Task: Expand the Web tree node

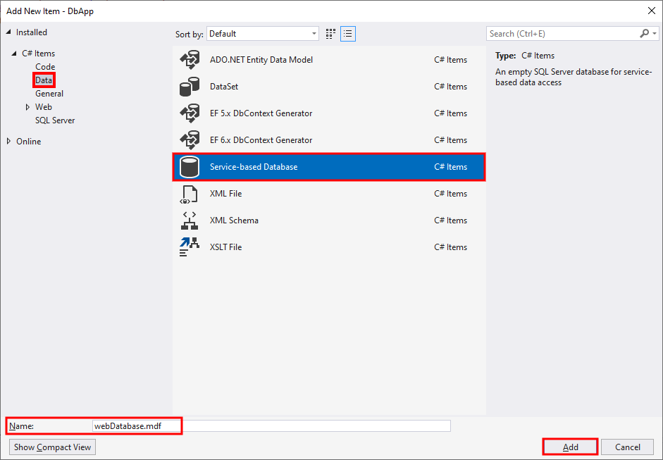Action: point(27,107)
